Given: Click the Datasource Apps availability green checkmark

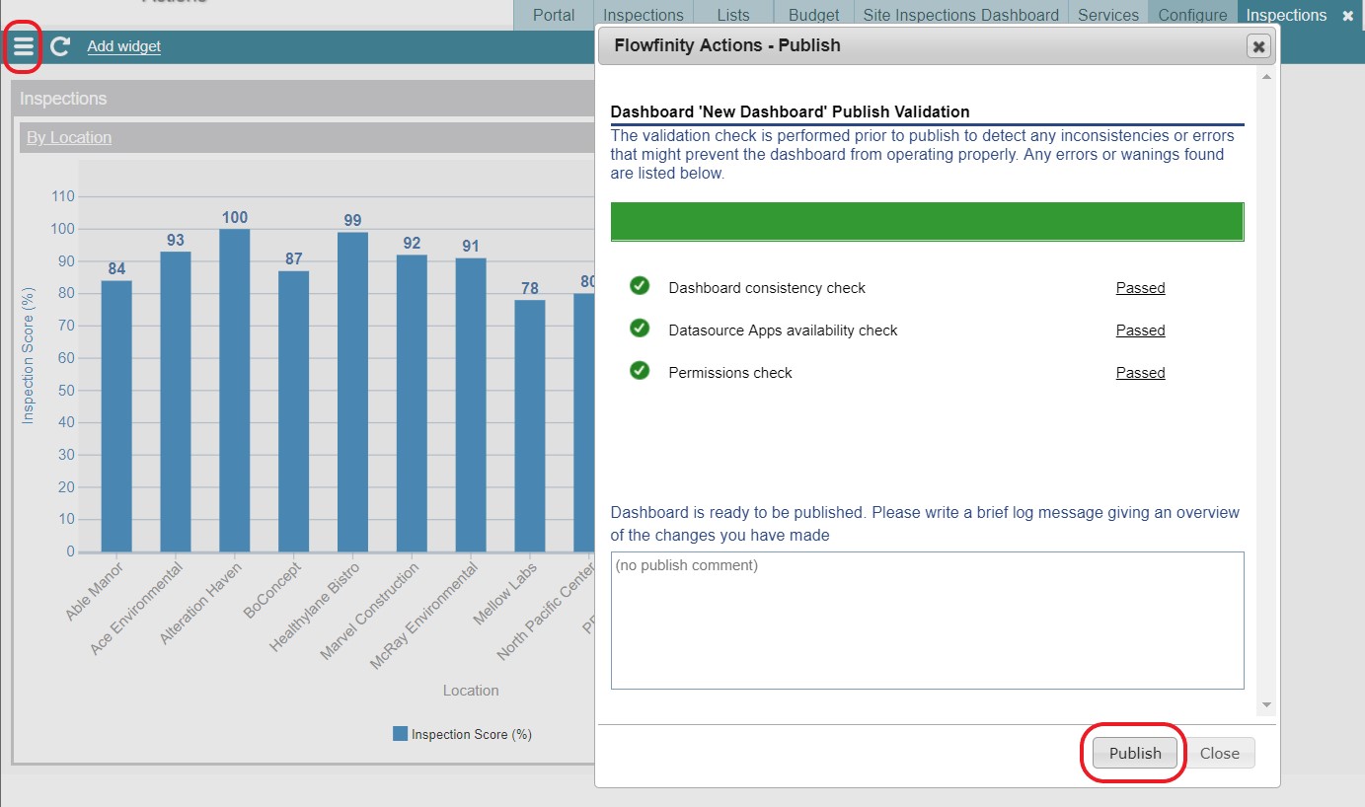Looking at the screenshot, I should [640, 329].
